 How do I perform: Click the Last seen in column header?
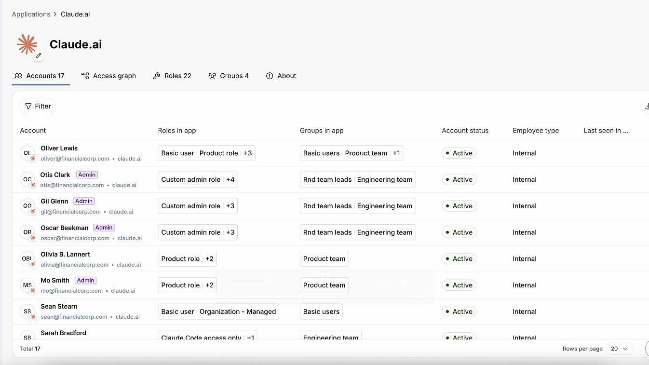(x=606, y=130)
